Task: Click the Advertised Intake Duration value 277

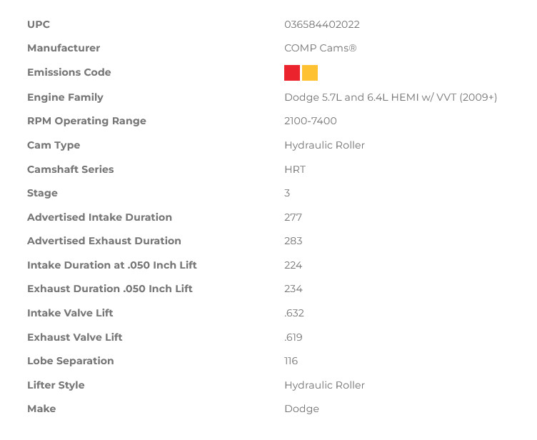Action: pos(293,217)
